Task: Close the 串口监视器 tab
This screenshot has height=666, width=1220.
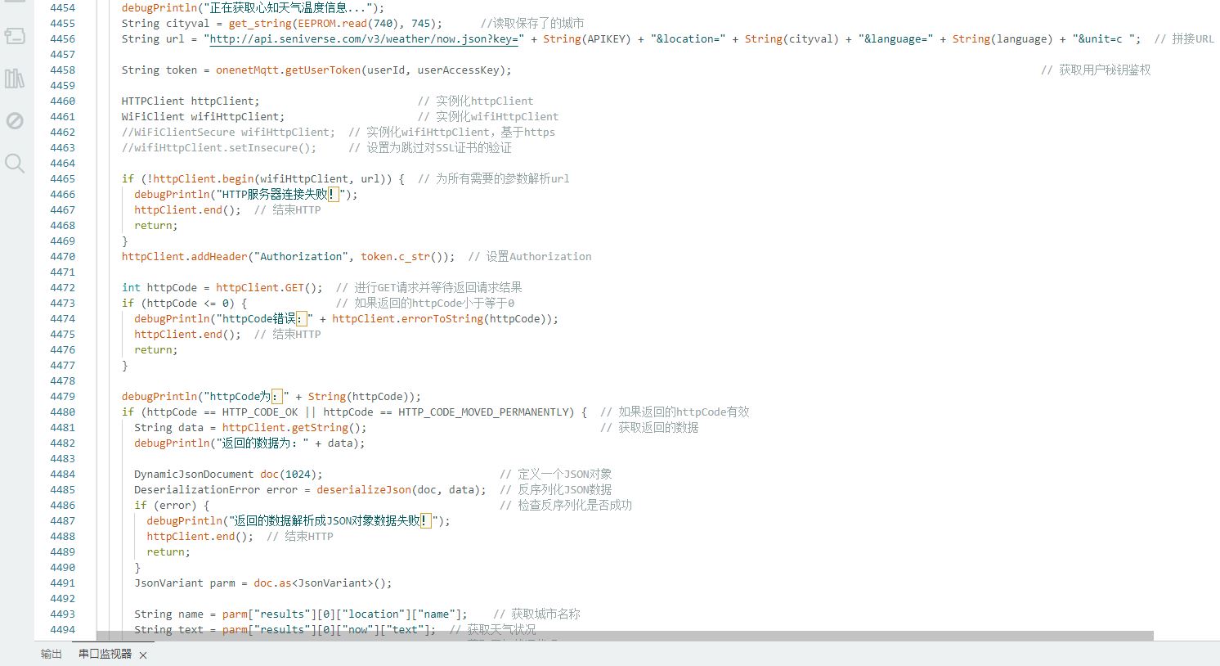Action: [143, 655]
